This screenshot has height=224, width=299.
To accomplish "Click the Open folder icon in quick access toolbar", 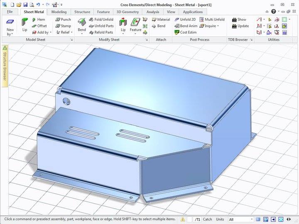I will click(19, 5).
